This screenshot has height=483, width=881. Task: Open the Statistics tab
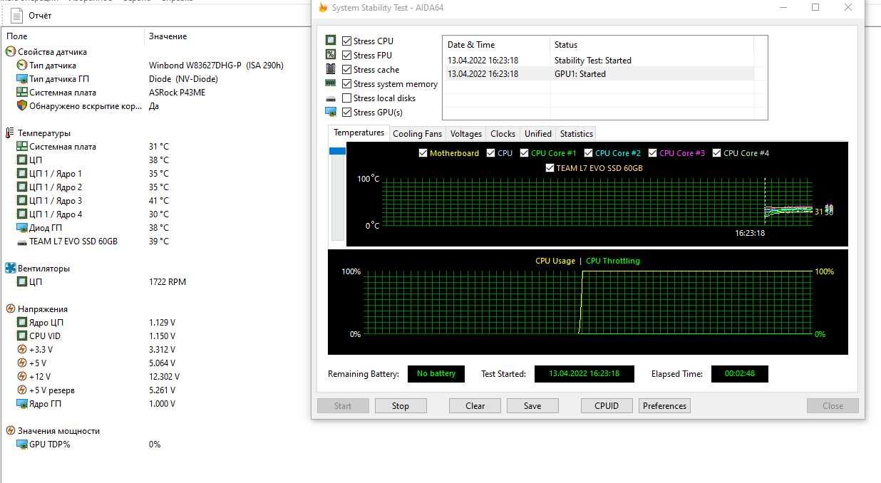pos(577,134)
